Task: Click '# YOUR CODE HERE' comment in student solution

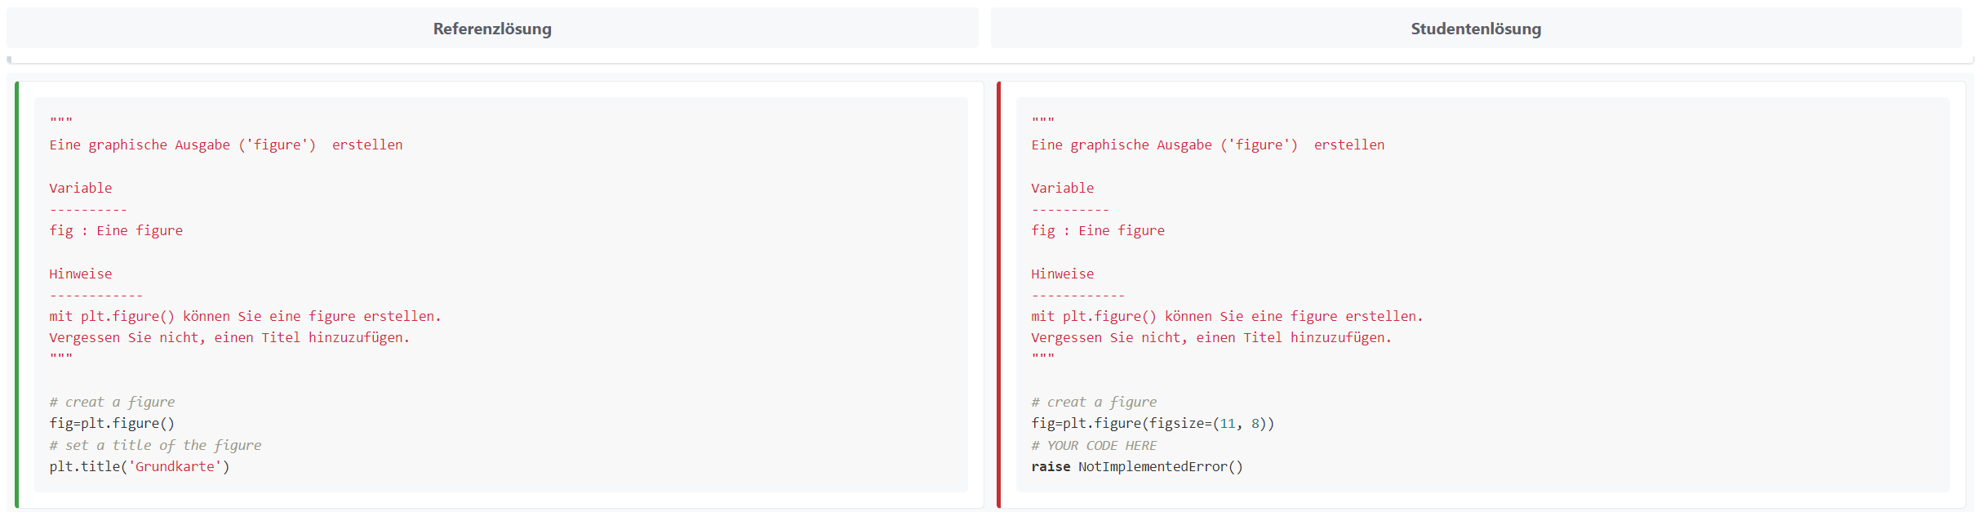Action: (x=1094, y=445)
